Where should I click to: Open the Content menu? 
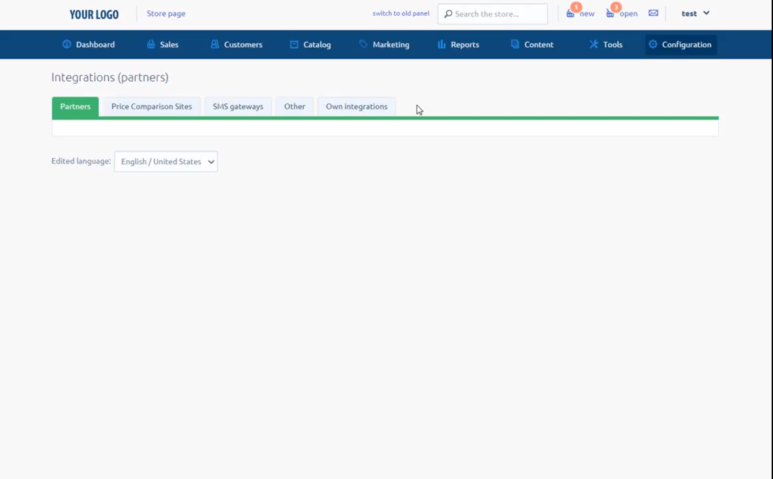click(x=532, y=45)
